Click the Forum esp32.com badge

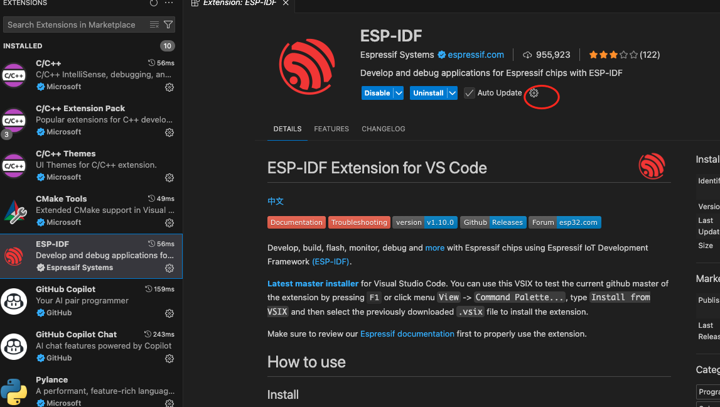[x=565, y=222]
